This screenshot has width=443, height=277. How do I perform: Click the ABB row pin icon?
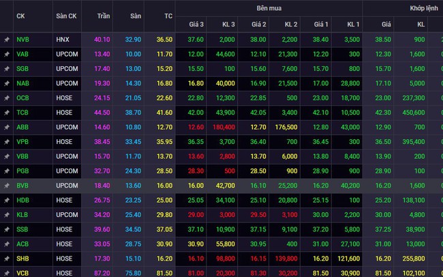point(7,128)
